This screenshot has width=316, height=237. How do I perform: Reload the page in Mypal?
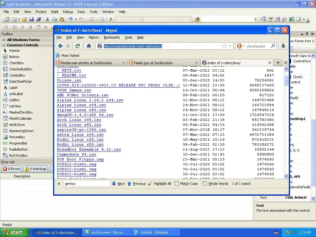click(77, 46)
